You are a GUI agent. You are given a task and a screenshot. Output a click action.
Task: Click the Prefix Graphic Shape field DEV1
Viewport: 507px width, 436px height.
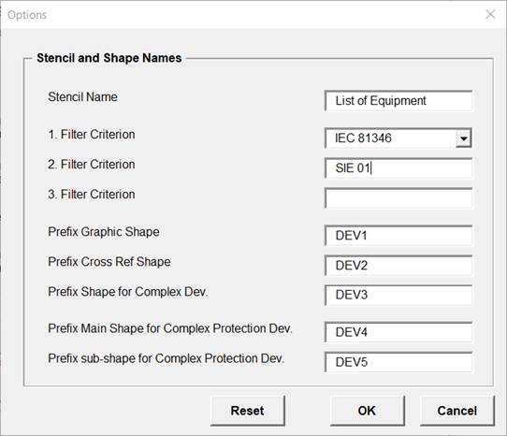click(398, 236)
